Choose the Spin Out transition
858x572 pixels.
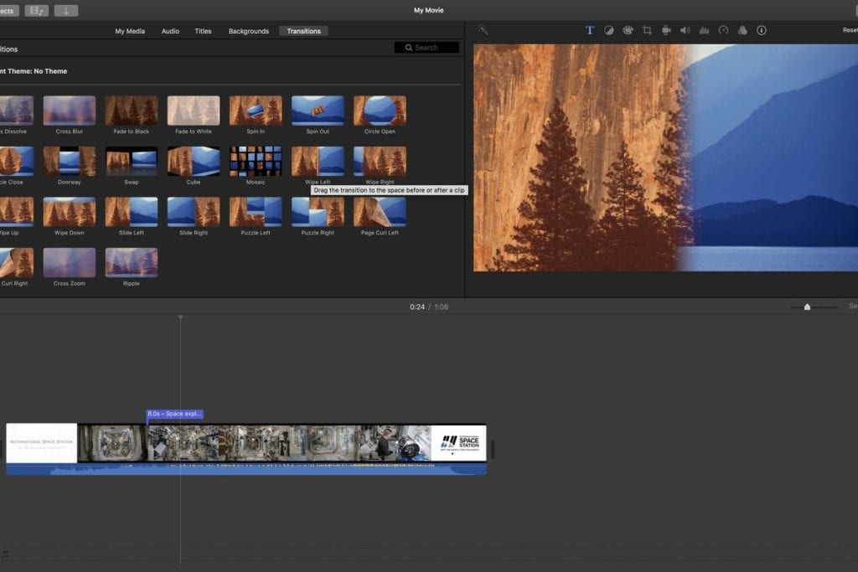pos(318,111)
